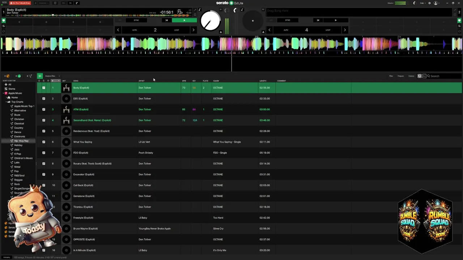This screenshot has width=463, height=260.
Task: Open the settings gear
Action: [429, 3]
